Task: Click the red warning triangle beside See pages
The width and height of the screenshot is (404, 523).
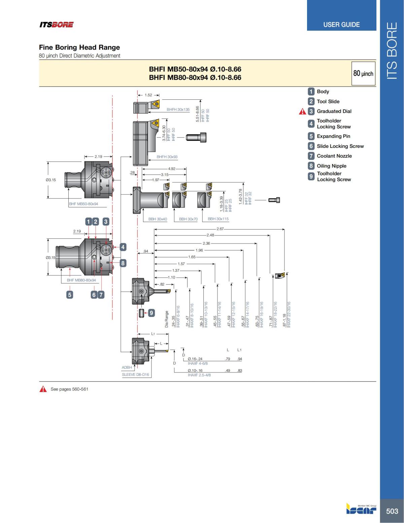Action: tap(43, 389)
